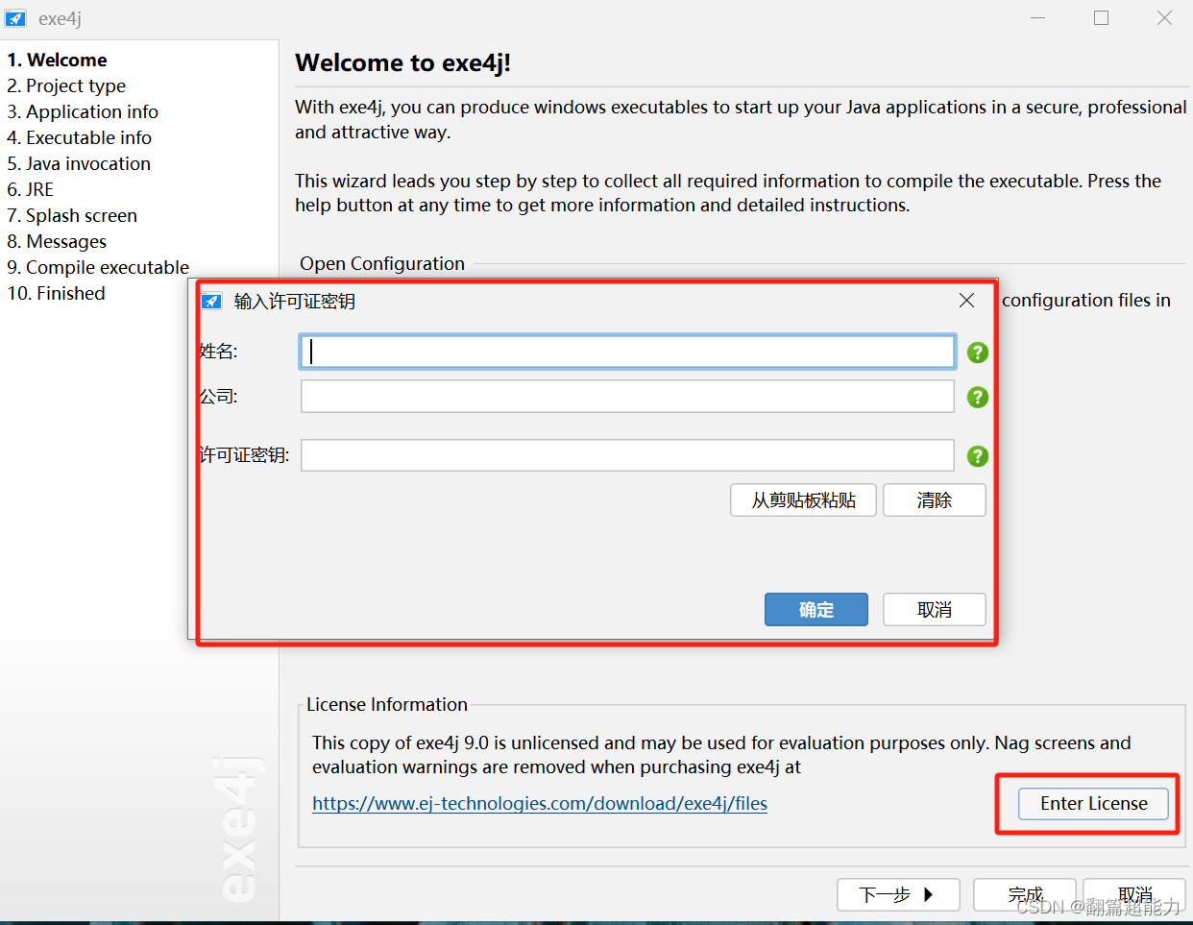1193x925 pixels.
Task: Maximize the exe4j window
Action: (1101, 18)
